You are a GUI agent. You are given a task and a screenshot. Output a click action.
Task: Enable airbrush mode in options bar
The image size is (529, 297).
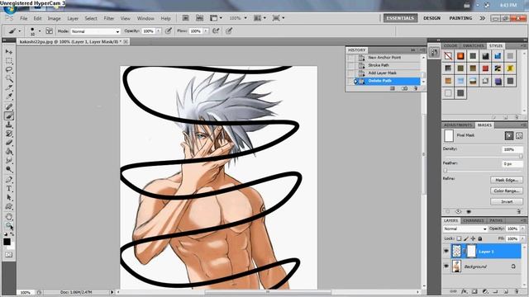point(216,31)
